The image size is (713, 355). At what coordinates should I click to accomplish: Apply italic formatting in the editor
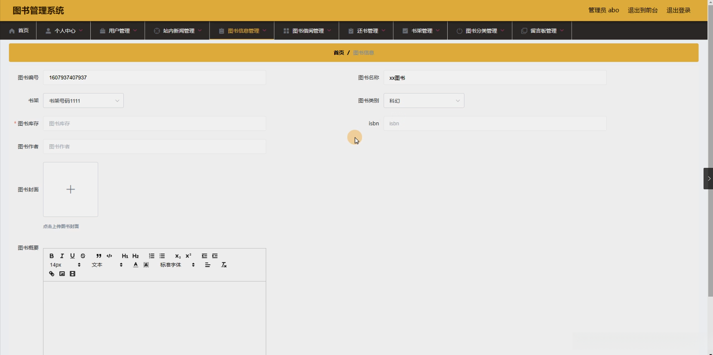[62, 256]
